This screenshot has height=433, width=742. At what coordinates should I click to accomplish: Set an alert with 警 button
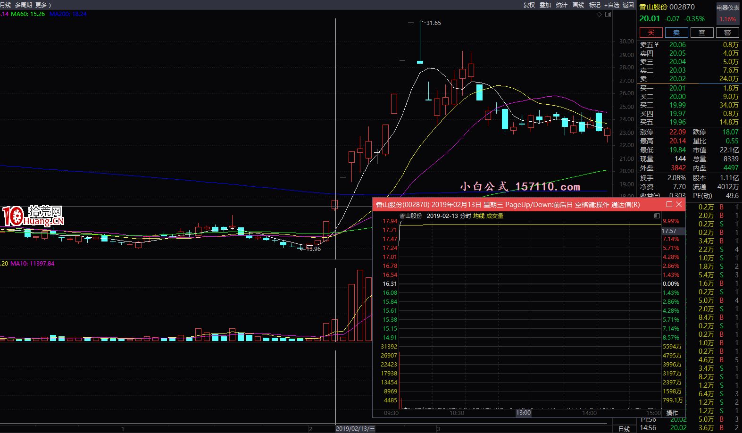point(727,33)
